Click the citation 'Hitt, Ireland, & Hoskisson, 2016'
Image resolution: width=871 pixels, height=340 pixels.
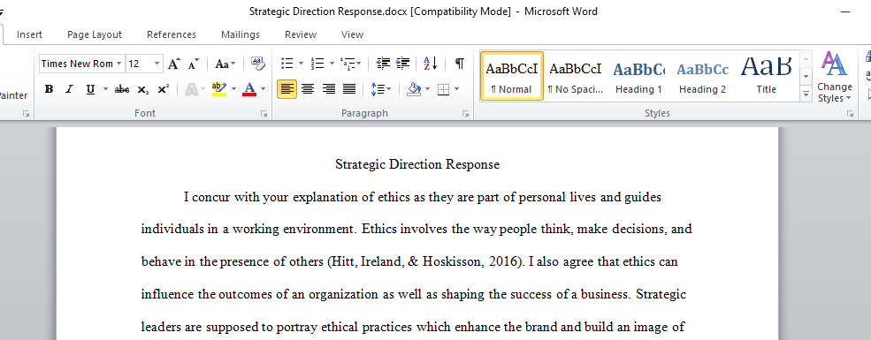(425, 261)
